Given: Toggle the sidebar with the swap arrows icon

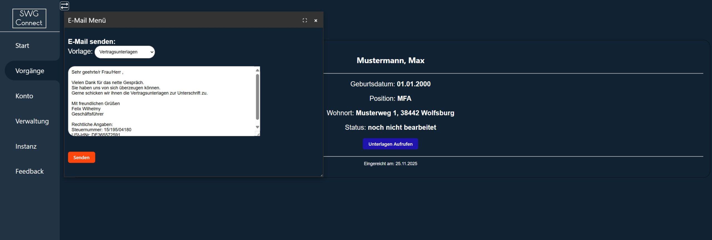Looking at the screenshot, I should tap(65, 6).
